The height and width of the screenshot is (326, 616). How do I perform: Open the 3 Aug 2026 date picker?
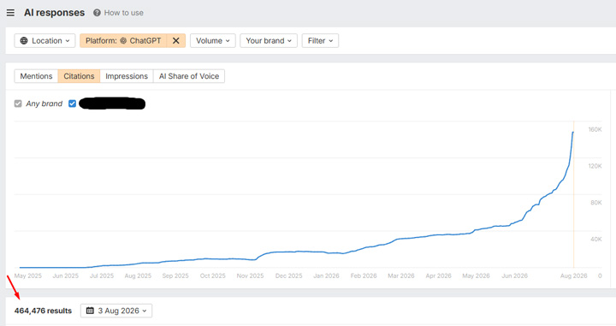point(116,311)
